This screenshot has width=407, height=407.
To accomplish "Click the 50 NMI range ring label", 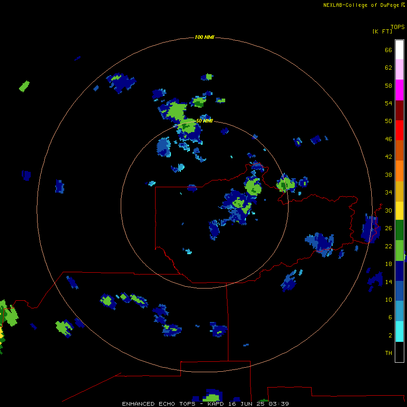I will [x=204, y=121].
